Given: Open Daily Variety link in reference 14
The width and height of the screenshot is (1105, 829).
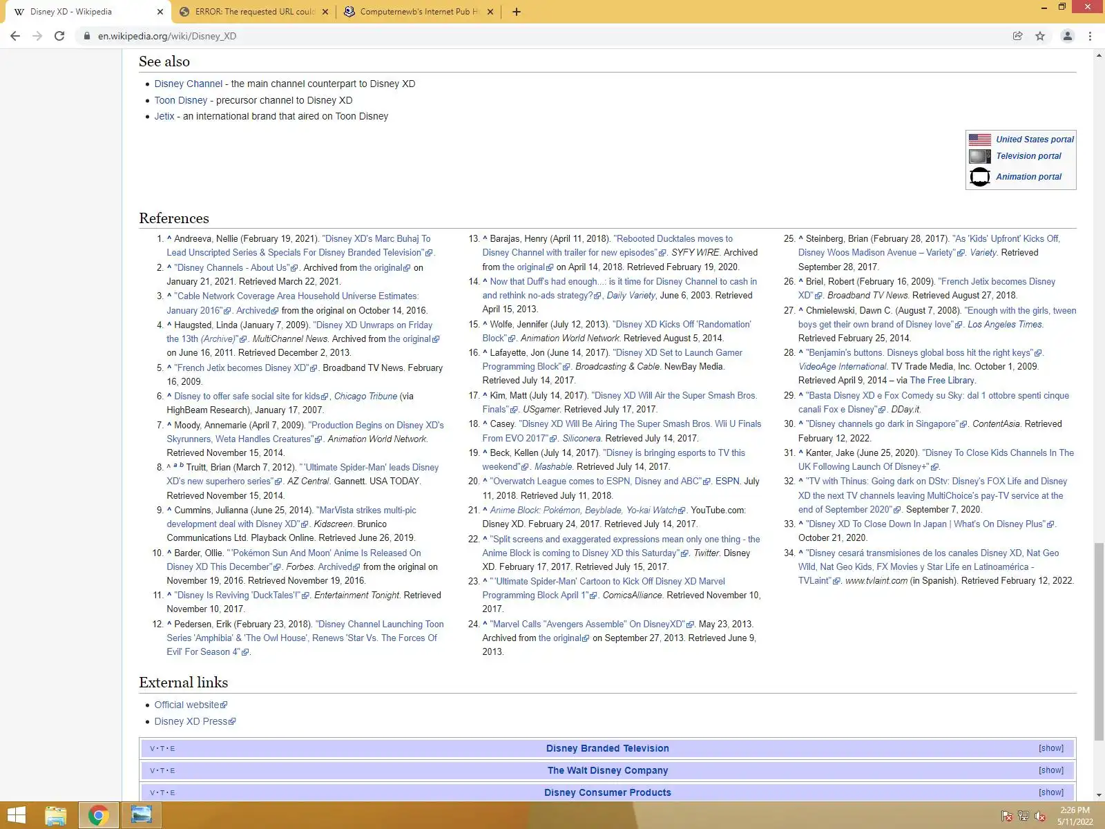Looking at the screenshot, I should pyautogui.click(x=631, y=295).
